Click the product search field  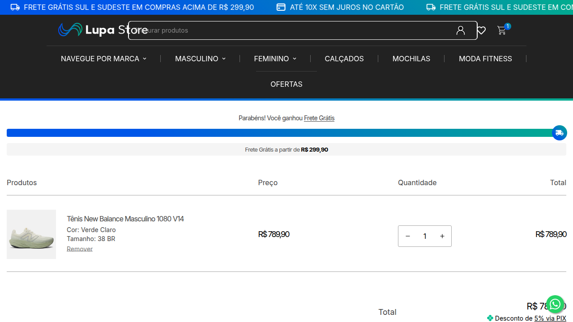[303, 30]
